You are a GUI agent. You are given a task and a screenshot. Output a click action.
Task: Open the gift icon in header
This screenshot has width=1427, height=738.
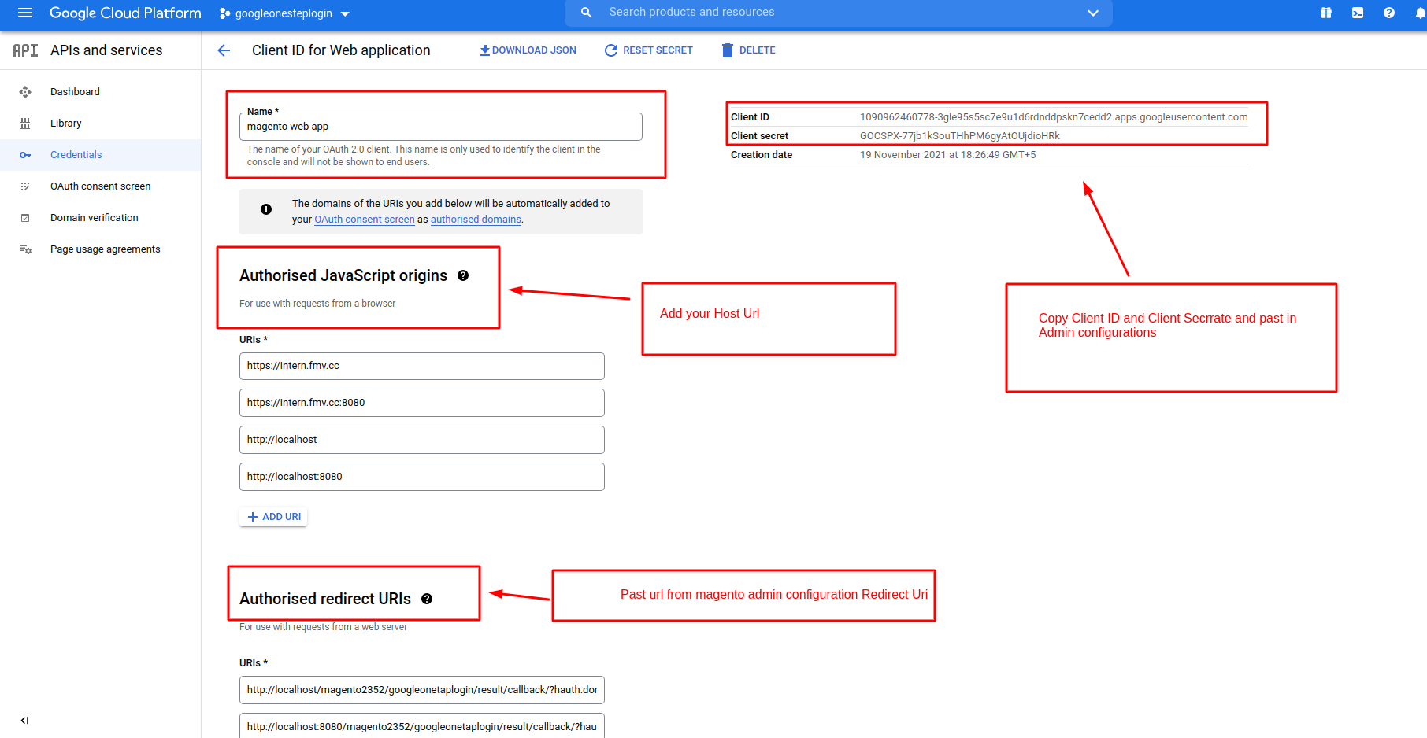[x=1326, y=13]
